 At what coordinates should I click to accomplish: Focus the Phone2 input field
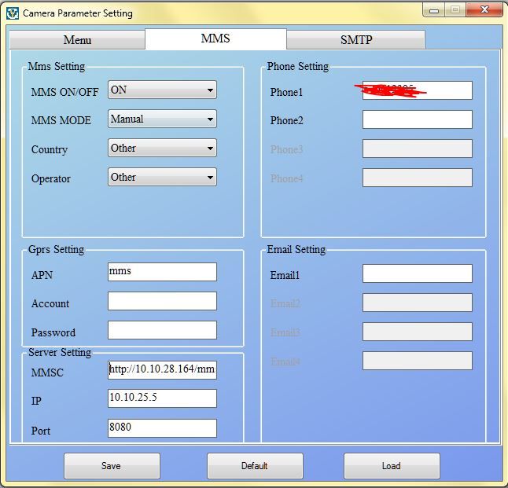coord(418,119)
